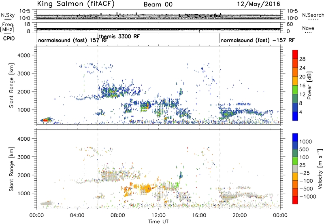Click the blue top segment of Velocity color bar

click(x=295, y=137)
